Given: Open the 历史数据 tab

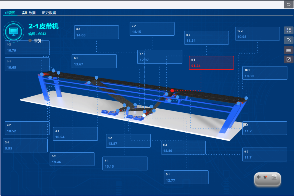Looking at the screenshot, I should click(49, 13).
